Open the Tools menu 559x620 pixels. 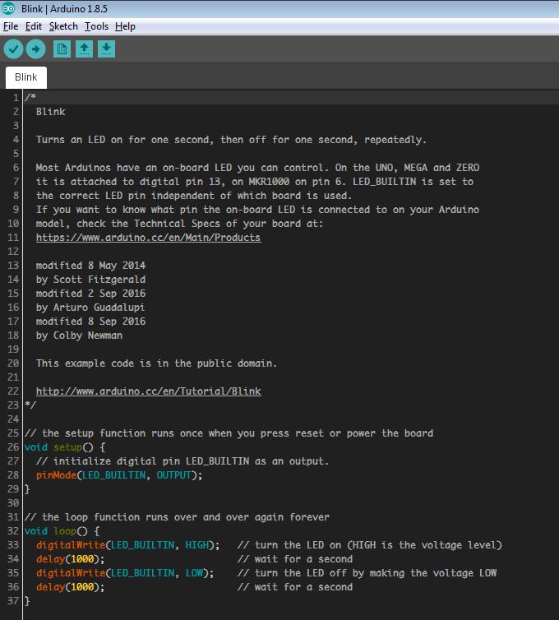(x=96, y=26)
